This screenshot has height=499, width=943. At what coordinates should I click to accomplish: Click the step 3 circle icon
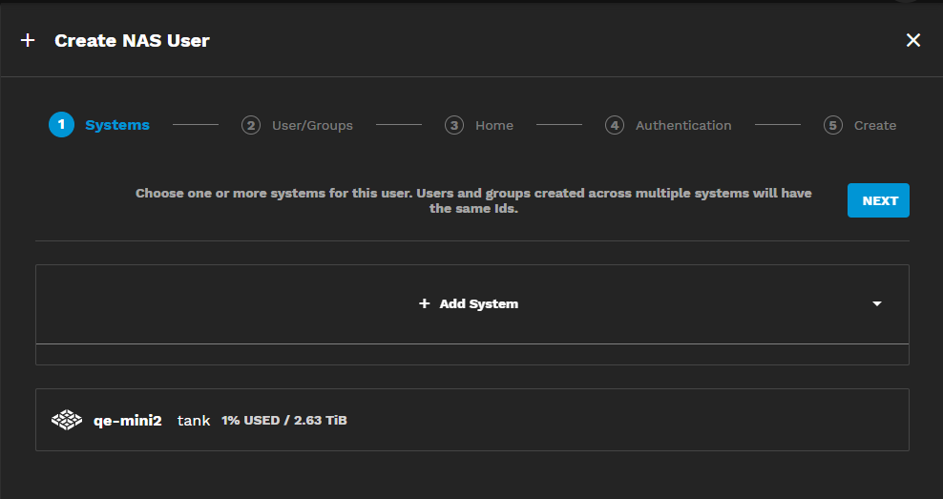pyautogui.click(x=454, y=125)
